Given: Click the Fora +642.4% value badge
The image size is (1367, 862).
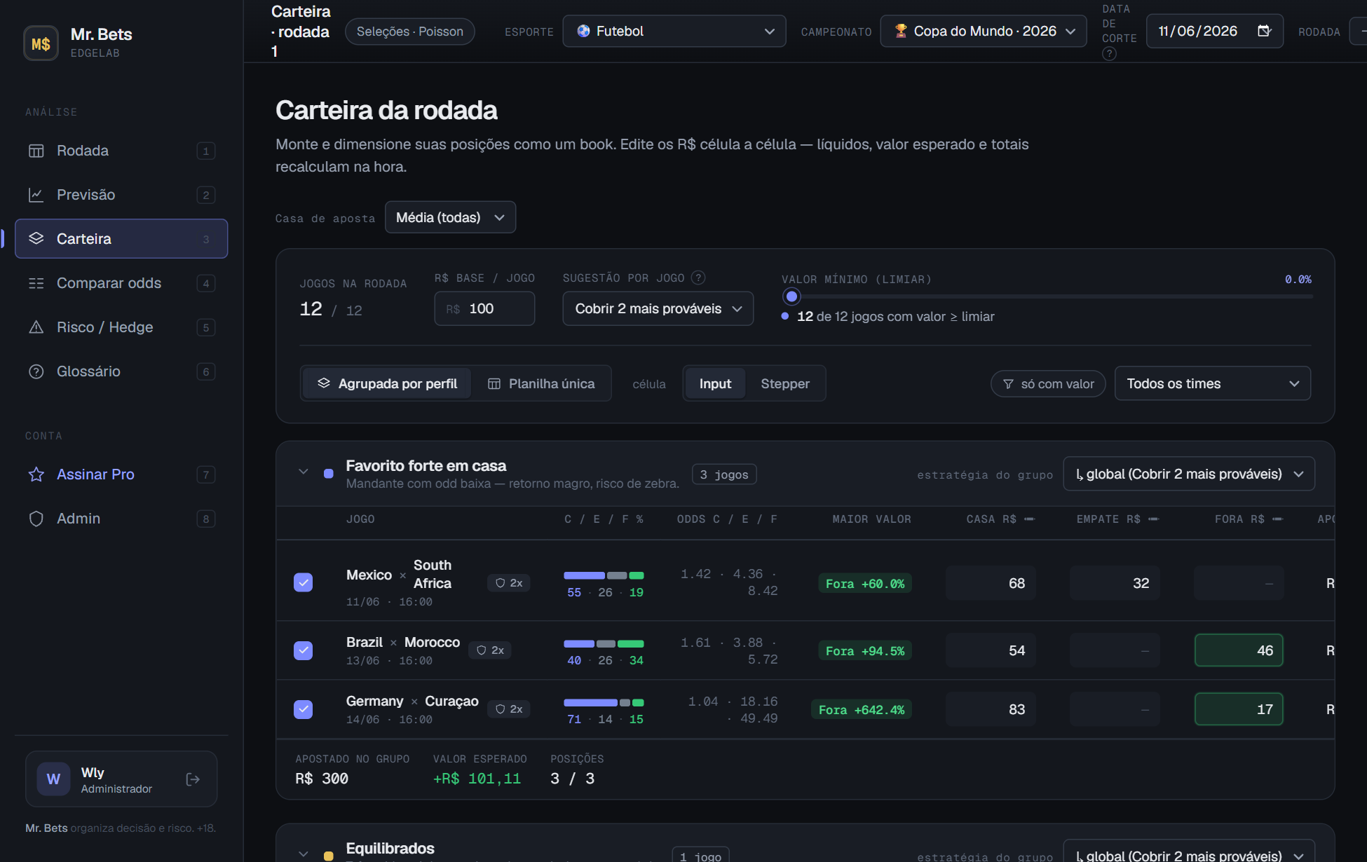Looking at the screenshot, I should click(x=862, y=709).
